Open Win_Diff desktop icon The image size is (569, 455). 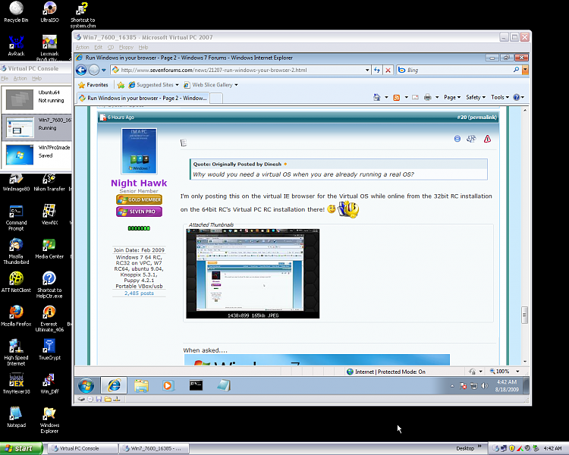[x=49, y=383]
